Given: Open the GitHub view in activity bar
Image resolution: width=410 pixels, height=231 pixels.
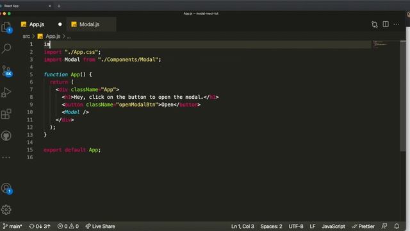Looking at the screenshot, I should pos(6,135).
